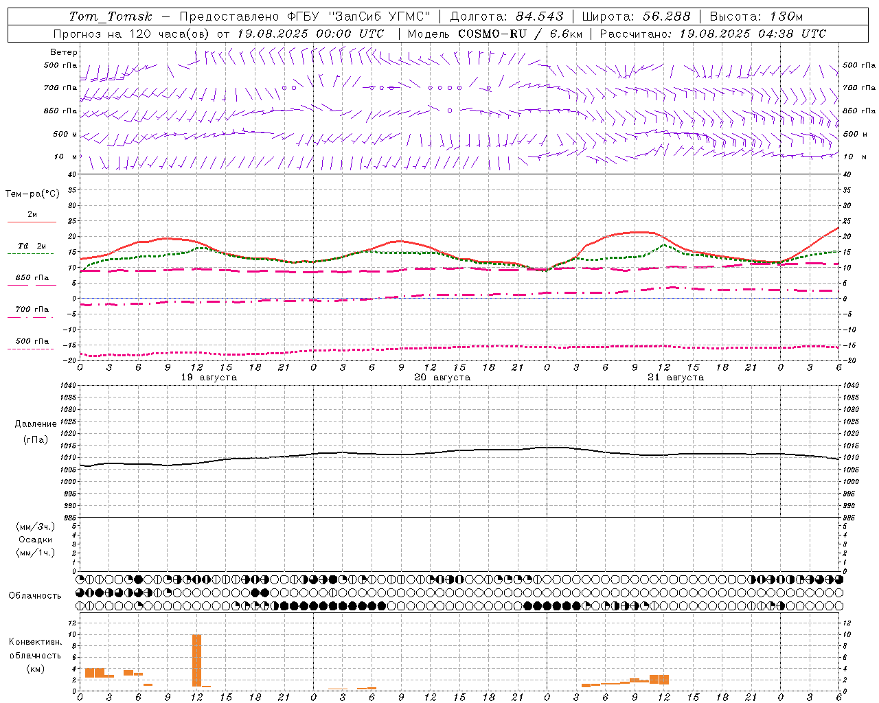Click the "10 м" wind level label on left
879x703 pixels.
(x=66, y=157)
